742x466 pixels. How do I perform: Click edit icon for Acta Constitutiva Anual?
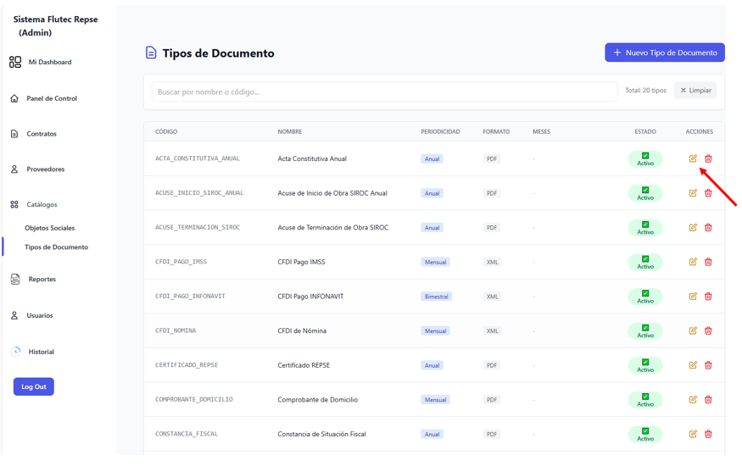tap(693, 158)
